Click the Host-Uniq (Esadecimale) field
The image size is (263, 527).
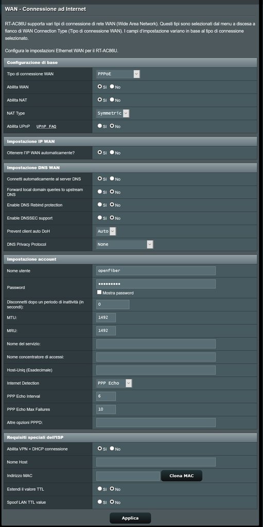click(x=156, y=370)
